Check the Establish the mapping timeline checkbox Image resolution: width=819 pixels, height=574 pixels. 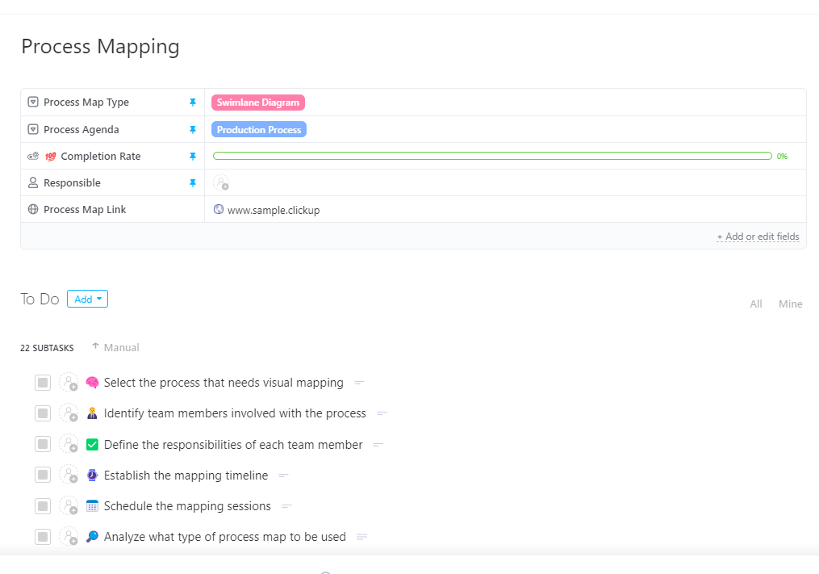click(43, 475)
